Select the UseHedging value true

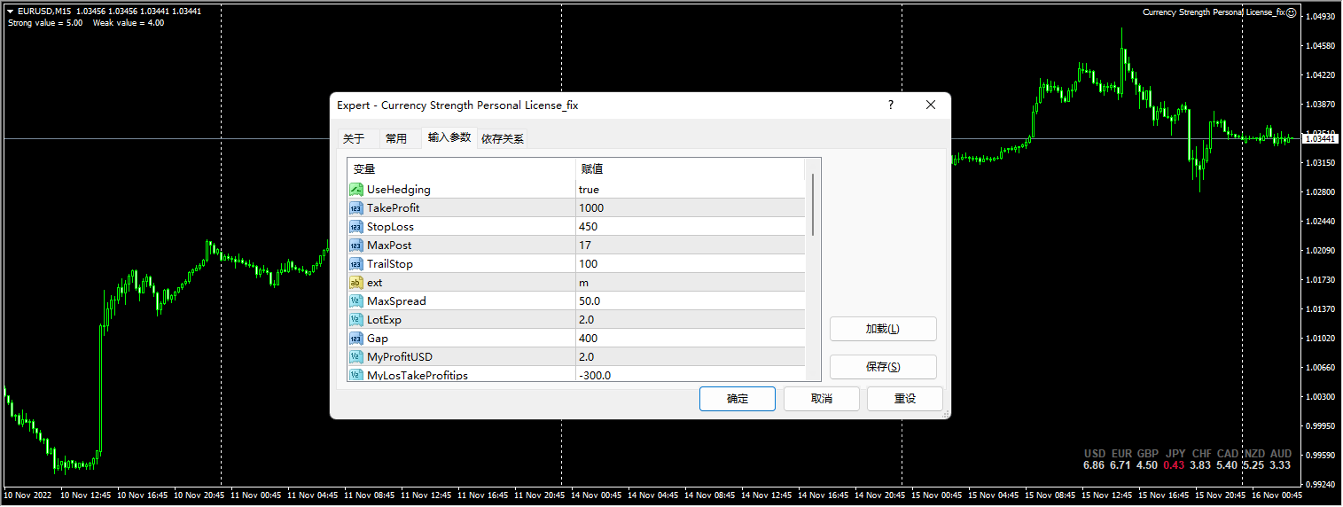tap(589, 190)
